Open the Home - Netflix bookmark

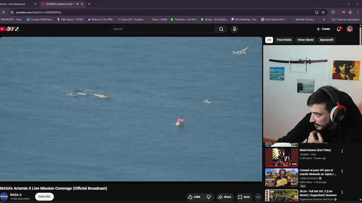tap(158, 19)
